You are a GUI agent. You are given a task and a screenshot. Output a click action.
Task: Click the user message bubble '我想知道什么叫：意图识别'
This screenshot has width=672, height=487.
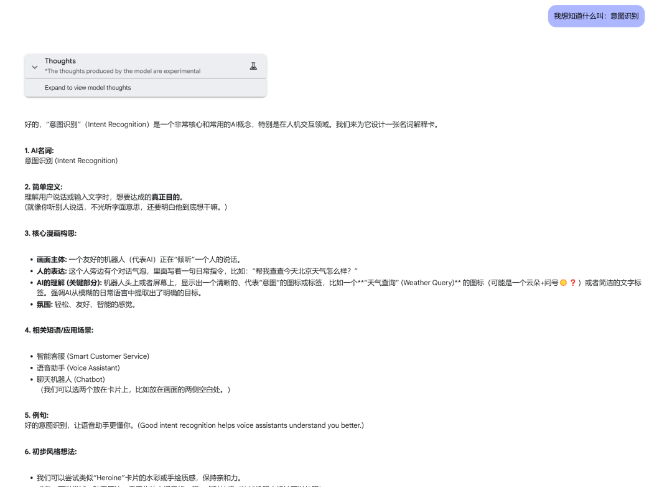click(x=596, y=16)
